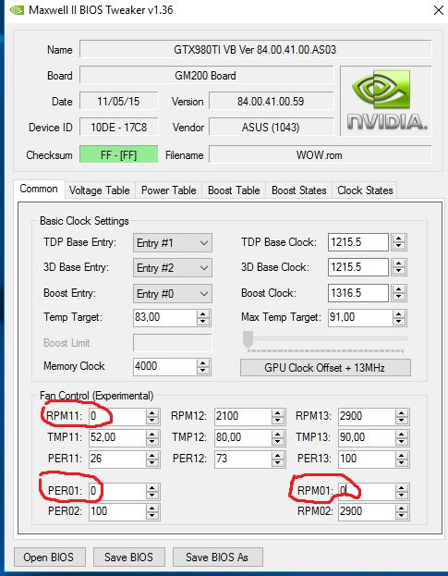This screenshot has height=576, width=448.
Task: Click the Memory Clock value field
Action: (x=164, y=366)
